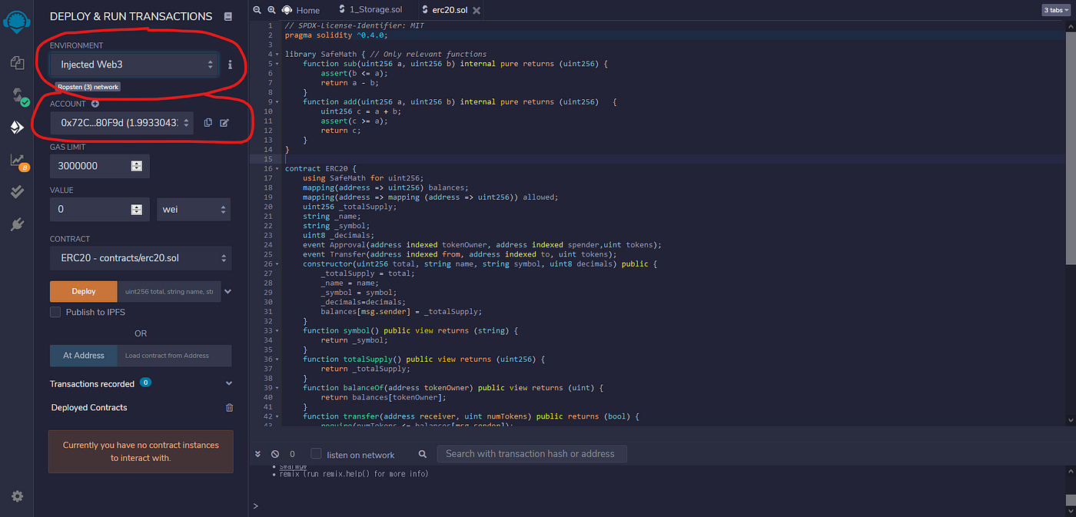This screenshot has width=1076, height=517.
Task: Click the 'pragma solidity ^0.4.0;' line
Action: point(336,35)
